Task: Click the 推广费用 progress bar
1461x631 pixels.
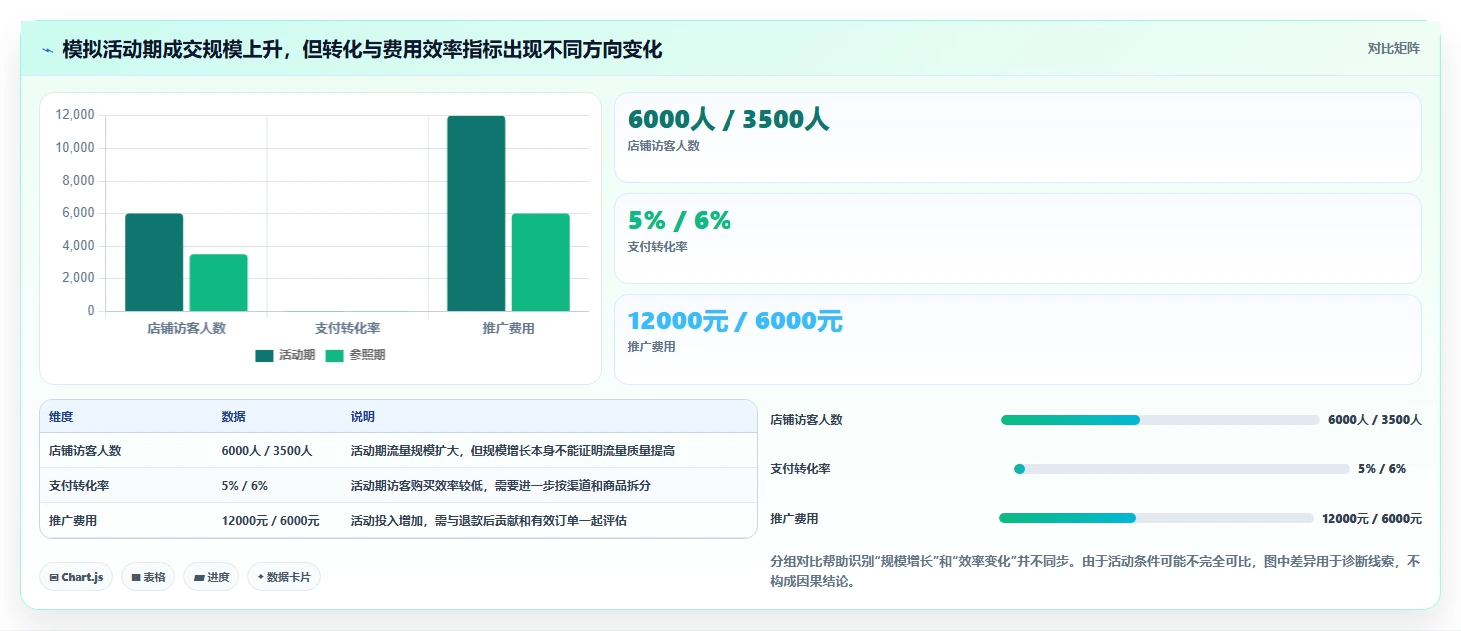Action: [1156, 518]
